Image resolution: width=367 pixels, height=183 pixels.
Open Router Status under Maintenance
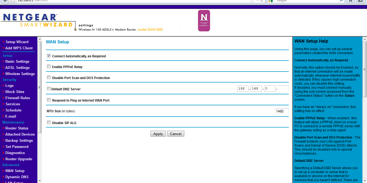(x=16, y=128)
